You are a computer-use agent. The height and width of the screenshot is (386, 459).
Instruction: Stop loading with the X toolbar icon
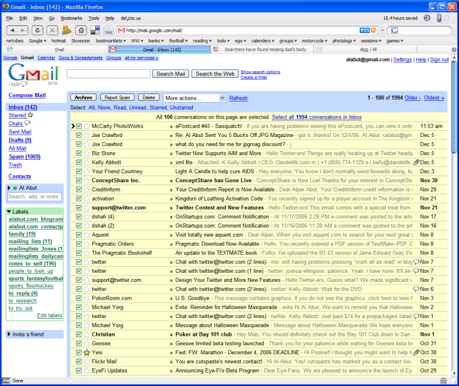coord(52,30)
